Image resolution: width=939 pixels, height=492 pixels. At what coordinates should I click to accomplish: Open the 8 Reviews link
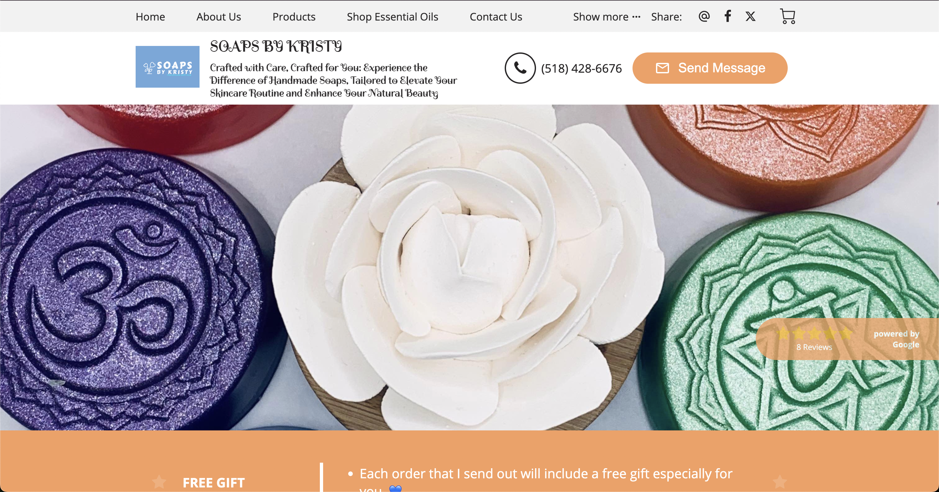pyautogui.click(x=814, y=347)
